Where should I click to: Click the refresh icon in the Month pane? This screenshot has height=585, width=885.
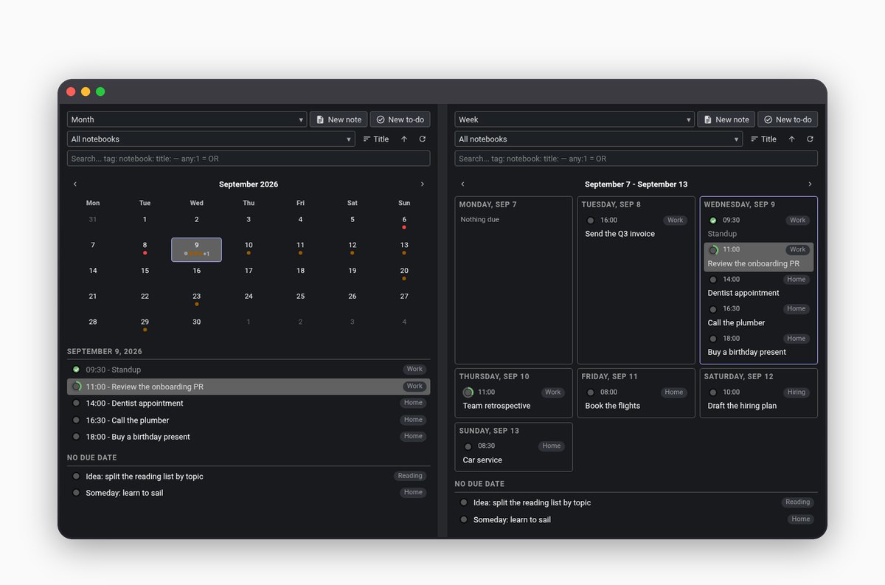423,139
